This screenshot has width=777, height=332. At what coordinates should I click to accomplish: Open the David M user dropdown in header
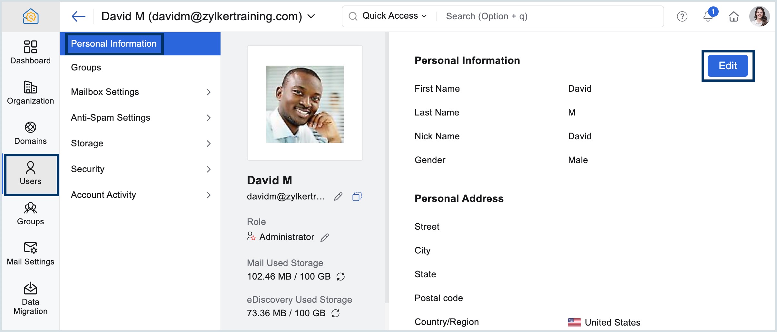click(310, 16)
